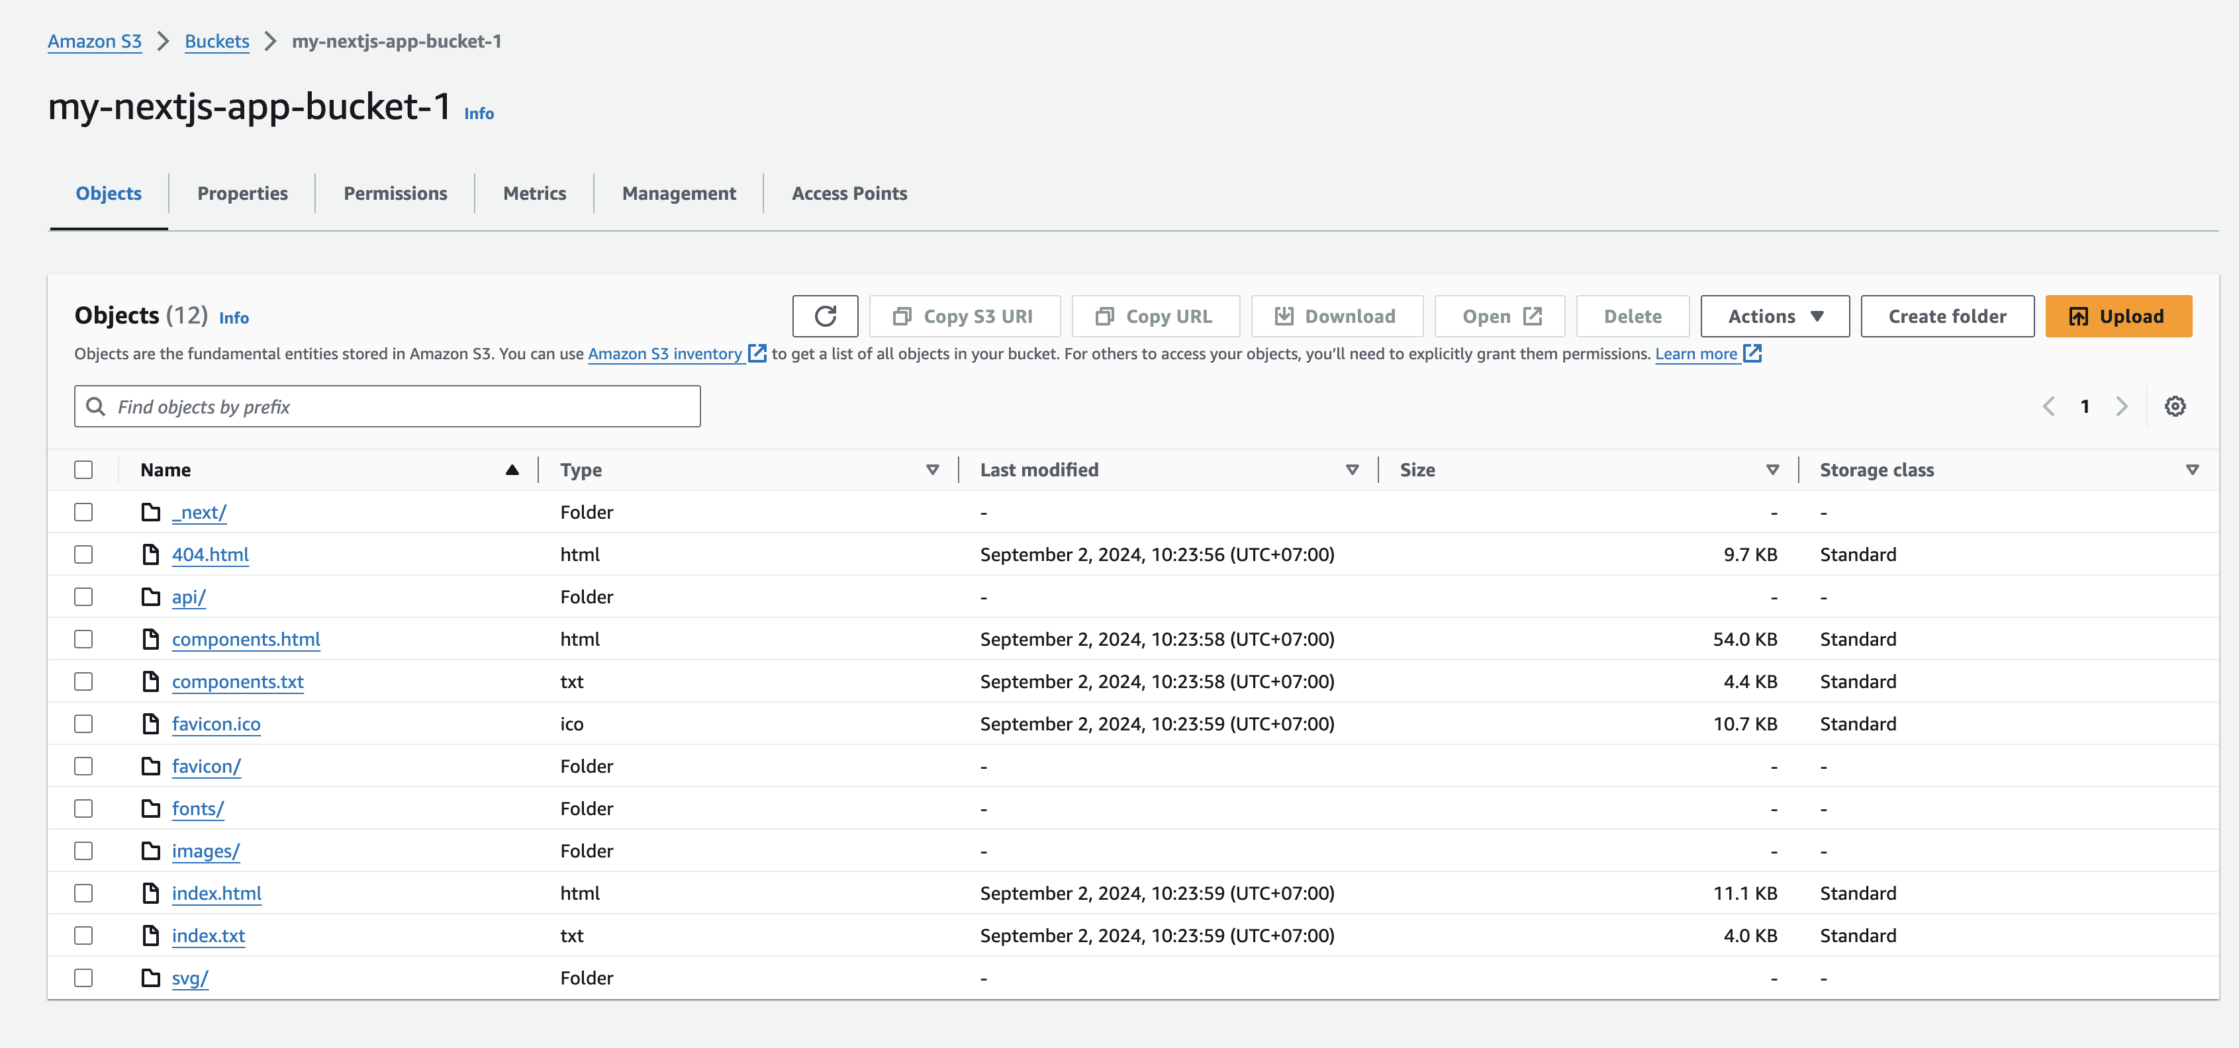Click the api/ folder icon
The height and width of the screenshot is (1048, 2239).
tap(151, 597)
